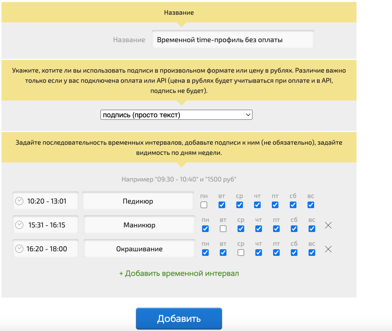The width and height of the screenshot is (392, 331).
Task: Edit the 15:31 - 16:15 time field
Action: (x=46, y=225)
